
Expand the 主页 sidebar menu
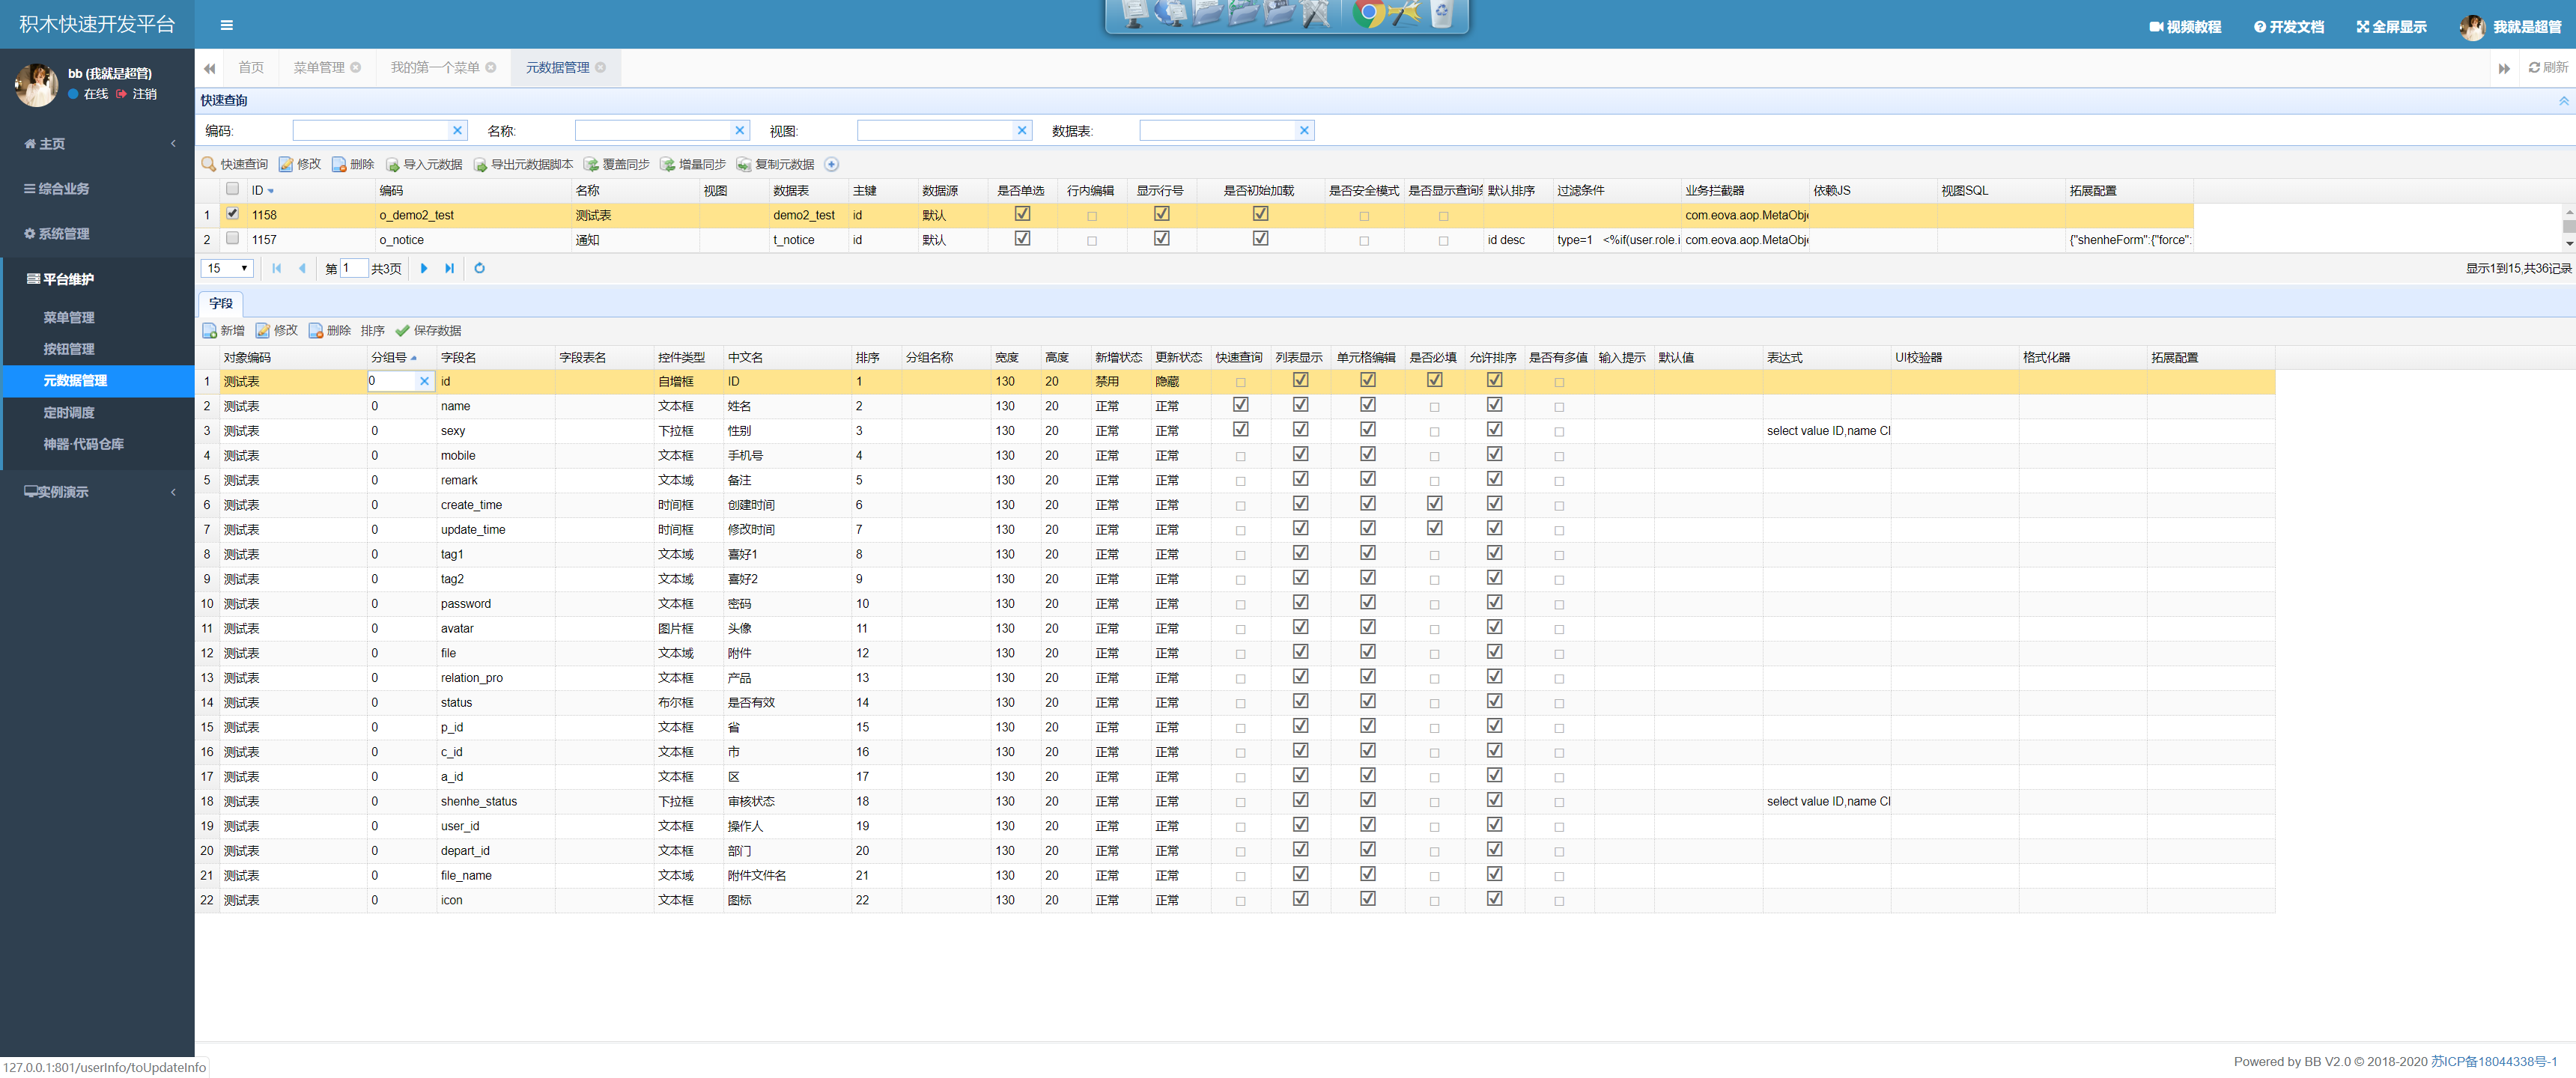(97, 144)
